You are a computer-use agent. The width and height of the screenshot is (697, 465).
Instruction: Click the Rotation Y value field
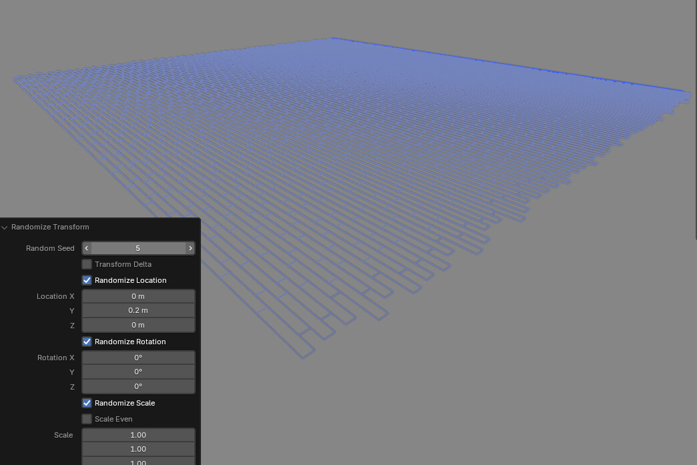point(138,372)
